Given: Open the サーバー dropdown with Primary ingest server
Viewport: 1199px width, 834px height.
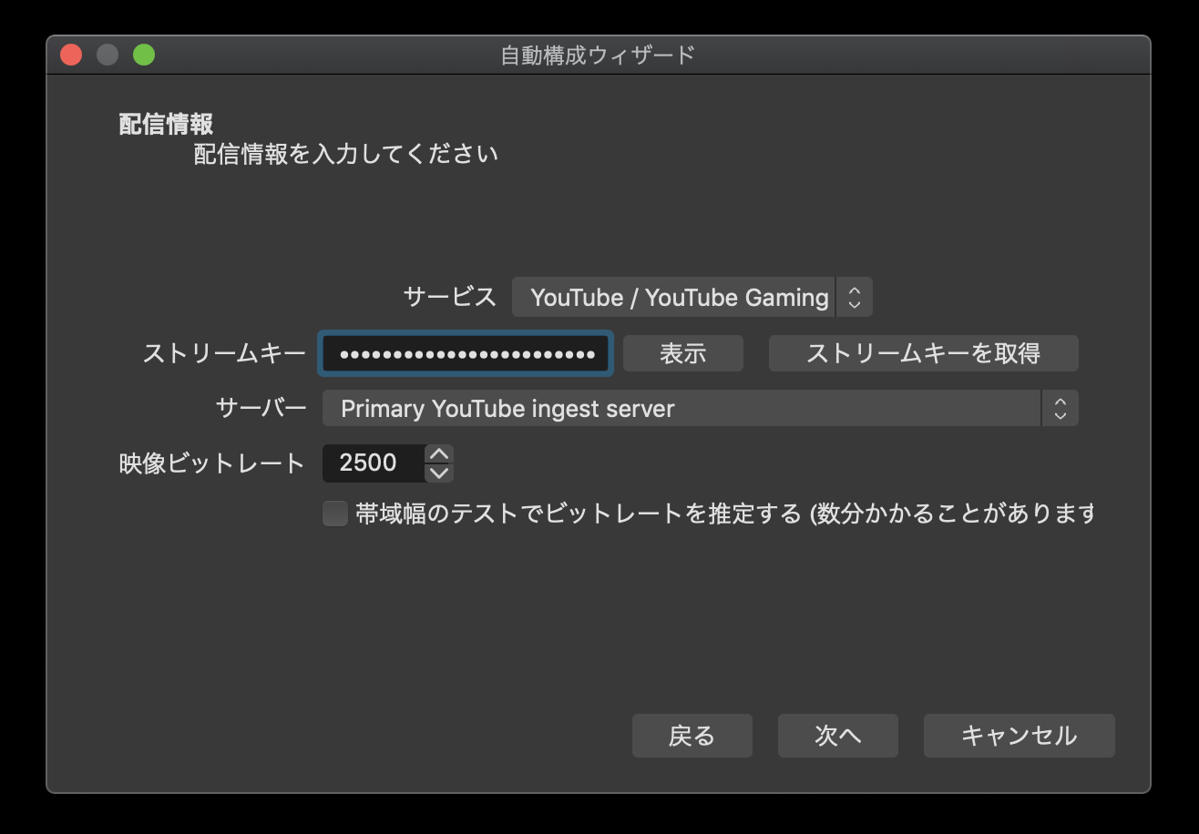Looking at the screenshot, I should [700, 408].
